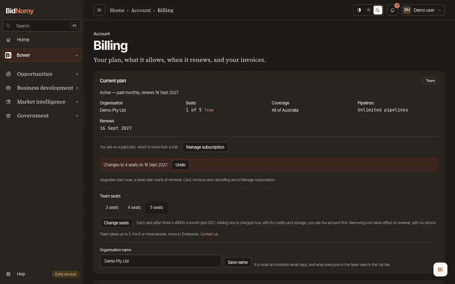This screenshot has height=284, width=455.
Task: Undo the seat change
Action: coord(180,165)
